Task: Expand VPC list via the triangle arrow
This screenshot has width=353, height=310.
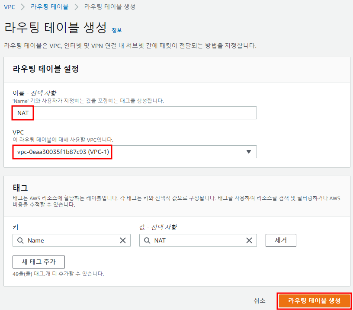Action: tap(249, 152)
